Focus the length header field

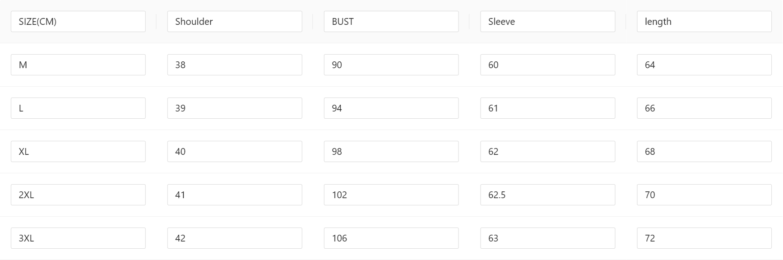[x=704, y=22]
